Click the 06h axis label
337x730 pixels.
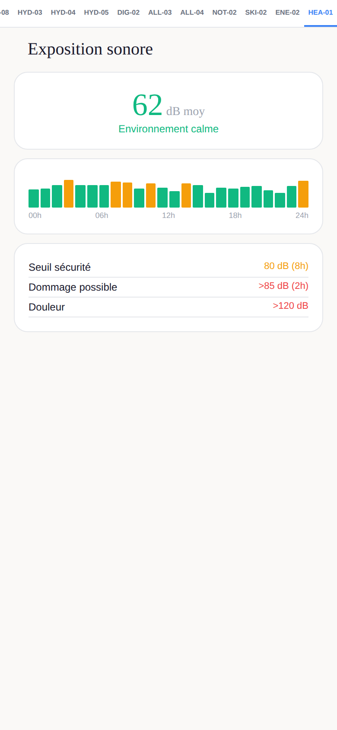[x=102, y=215]
